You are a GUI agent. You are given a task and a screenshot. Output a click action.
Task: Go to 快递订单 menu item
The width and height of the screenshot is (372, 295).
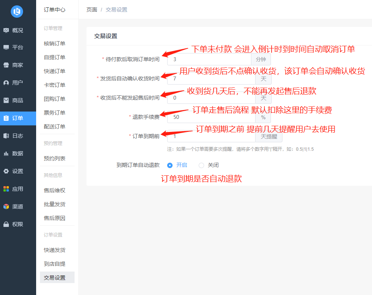[55, 71]
